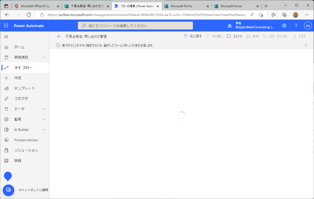Open the browser ellipsis menu

click(x=307, y=15)
